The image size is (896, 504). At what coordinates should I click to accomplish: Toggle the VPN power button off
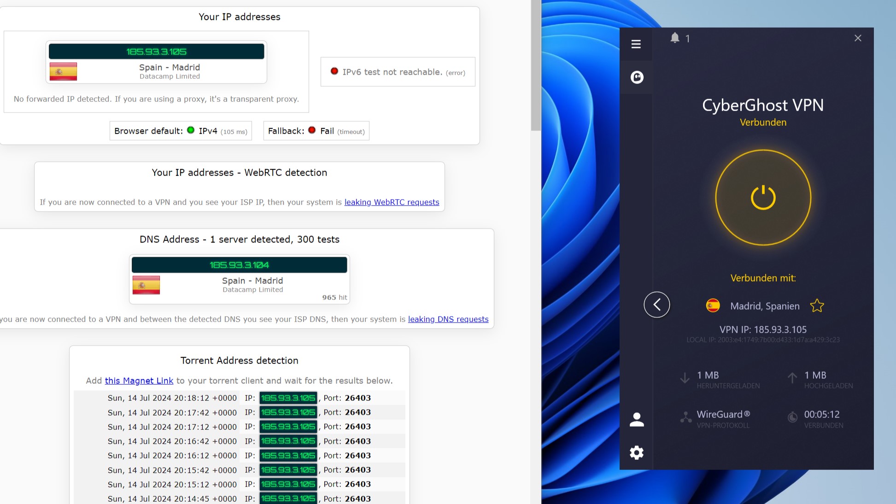tap(763, 197)
